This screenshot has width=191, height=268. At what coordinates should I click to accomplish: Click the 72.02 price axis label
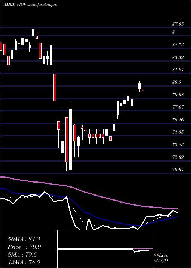(x=178, y=157)
